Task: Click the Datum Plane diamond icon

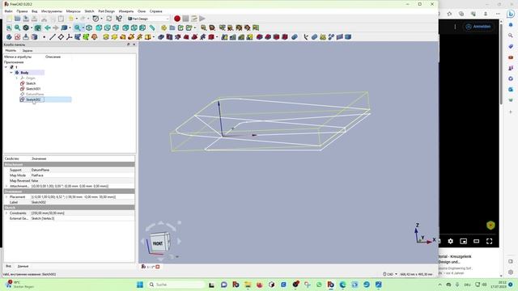Action: [61, 37]
